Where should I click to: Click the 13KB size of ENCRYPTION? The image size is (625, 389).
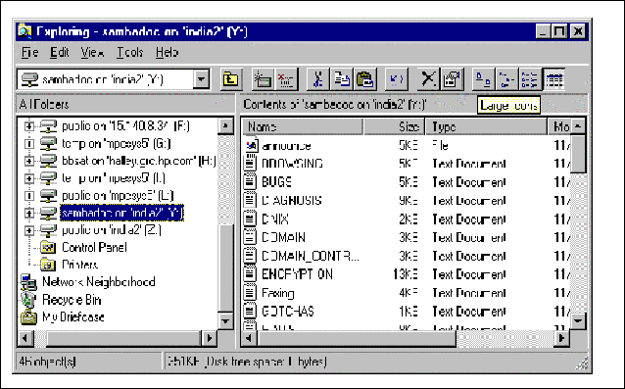pyautogui.click(x=406, y=274)
